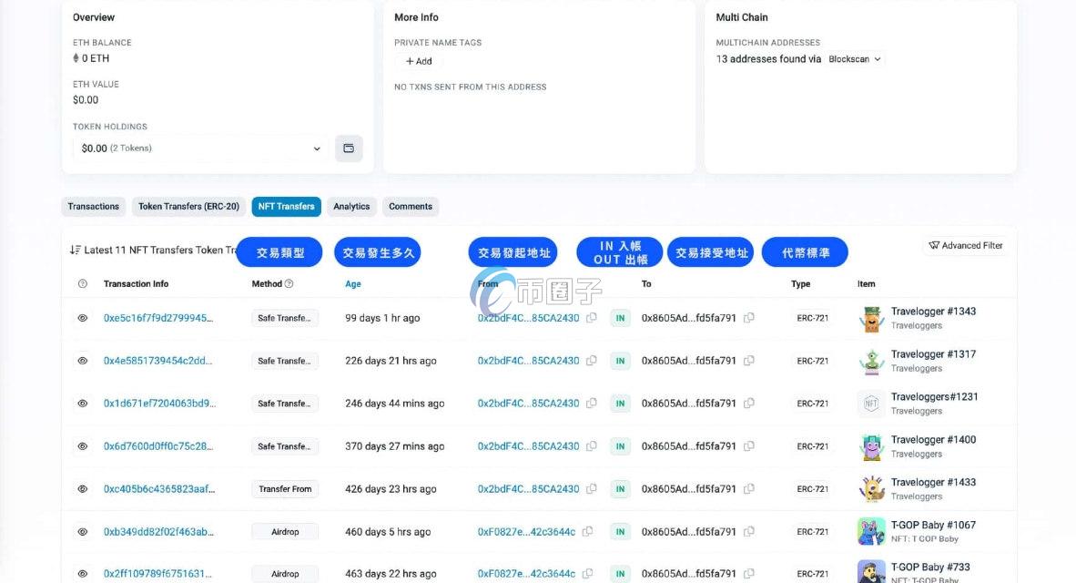Screen dimensions: 1076x583
Task: Open token holdings in wallet card view
Action: tap(349, 148)
